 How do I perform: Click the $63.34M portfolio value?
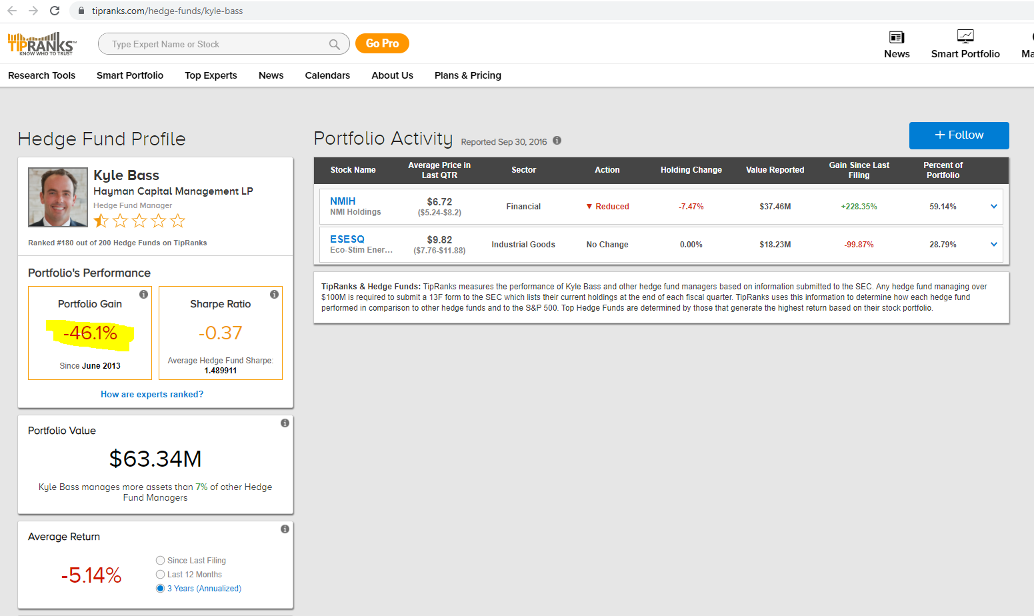pyautogui.click(x=155, y=459)
